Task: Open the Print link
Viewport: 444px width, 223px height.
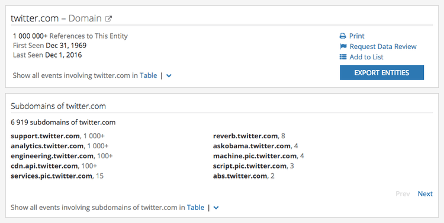Action: pos(357,36)
